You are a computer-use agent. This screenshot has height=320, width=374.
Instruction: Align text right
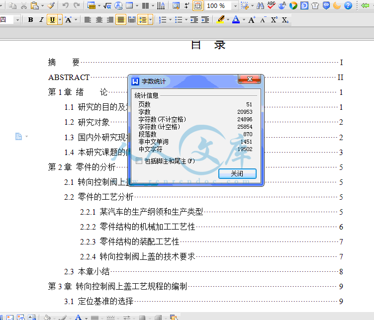[x=110, y=20]
